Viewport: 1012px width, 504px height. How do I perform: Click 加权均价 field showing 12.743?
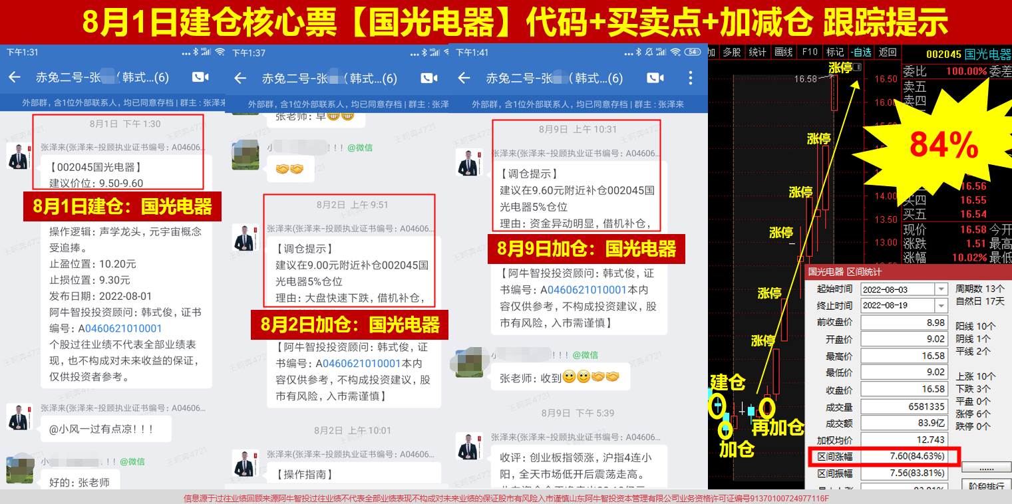904,440
